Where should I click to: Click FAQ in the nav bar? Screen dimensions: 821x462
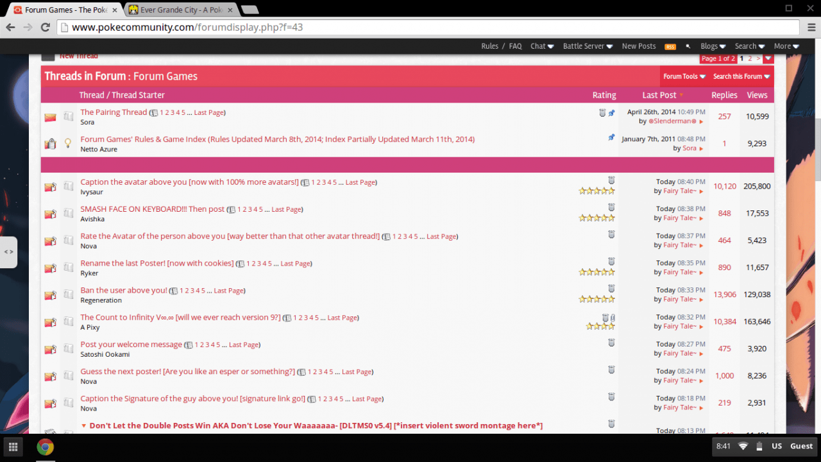point(516,46)
